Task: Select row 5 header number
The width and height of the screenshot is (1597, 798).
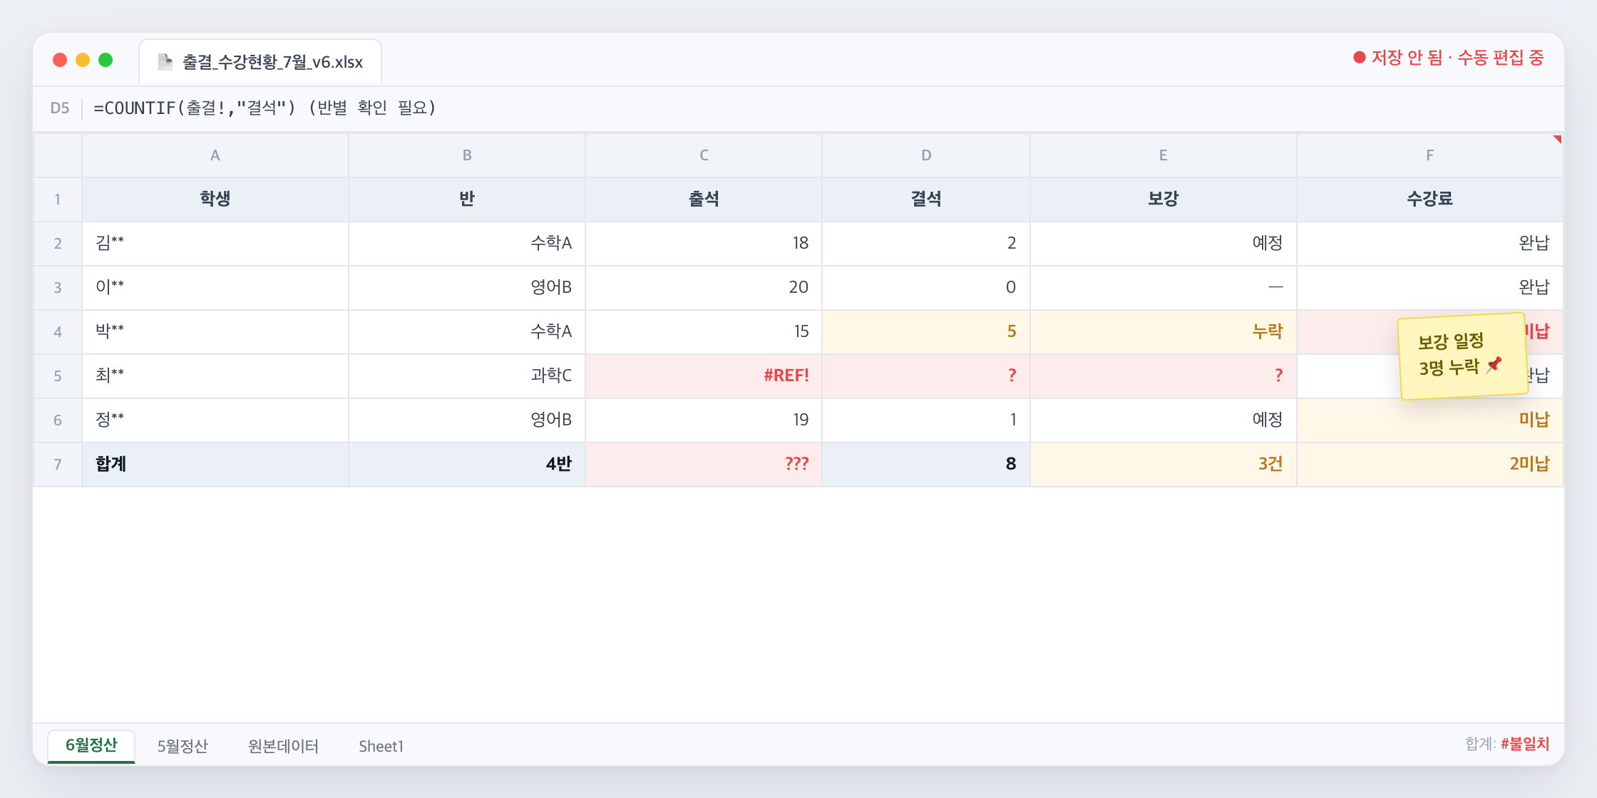Action: pos(58,376)
